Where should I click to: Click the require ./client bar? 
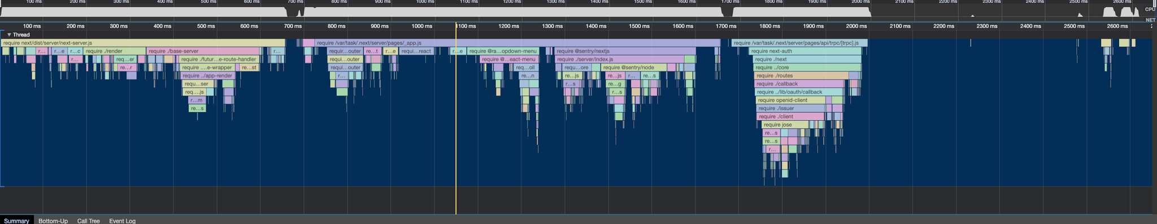coord(791,117)
